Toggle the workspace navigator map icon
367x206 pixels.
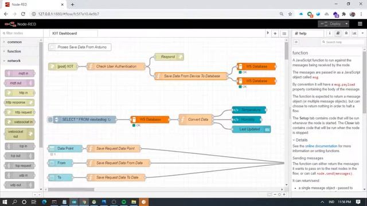pos(270,195)
